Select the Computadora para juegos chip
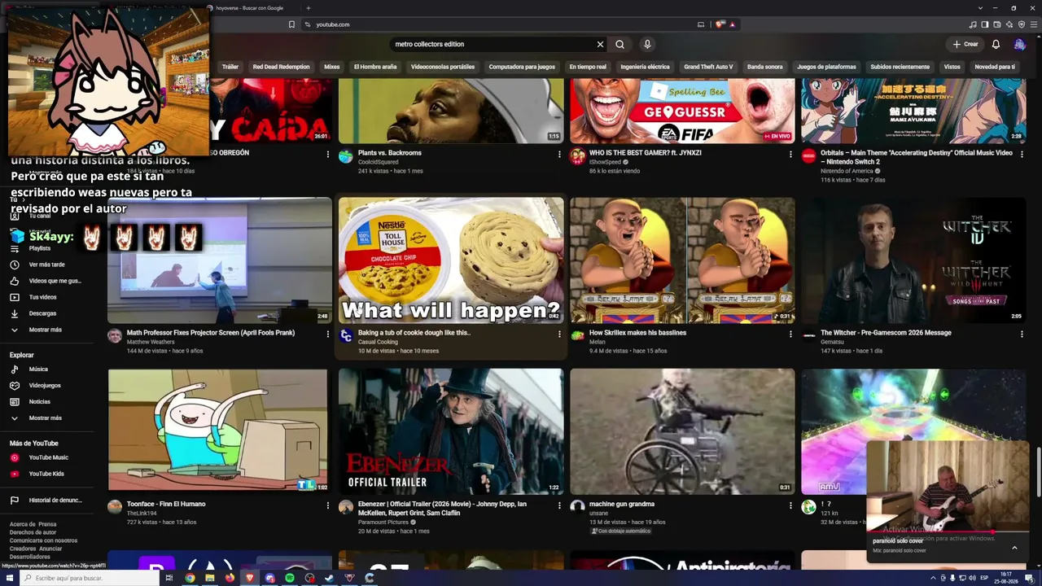The width and height of the screenshot is (1042, 586). tap(522, 67)
